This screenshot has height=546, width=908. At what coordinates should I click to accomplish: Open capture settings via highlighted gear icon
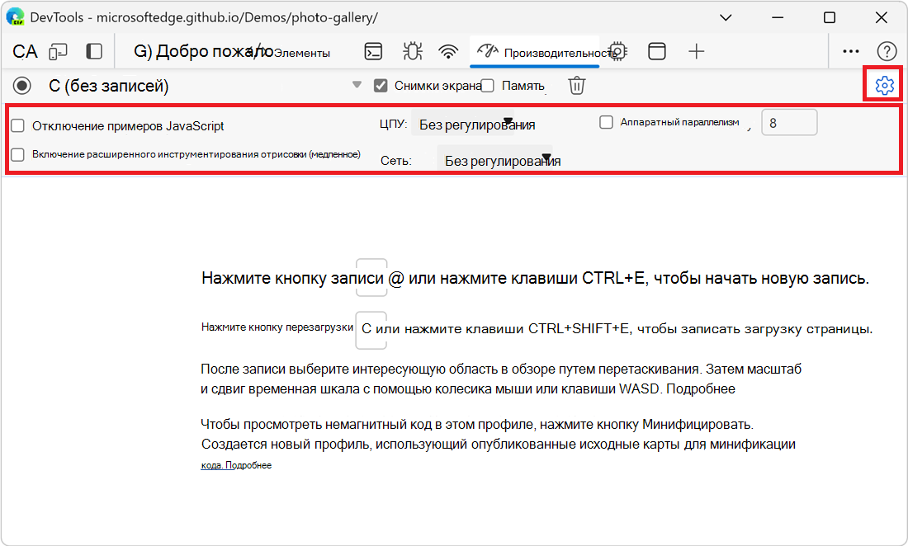point(882,84)
